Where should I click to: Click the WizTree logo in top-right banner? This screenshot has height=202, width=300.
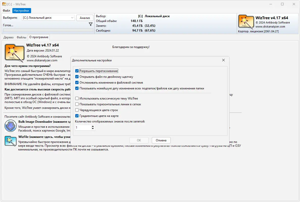pyautogui.click(x=246, y=22)
